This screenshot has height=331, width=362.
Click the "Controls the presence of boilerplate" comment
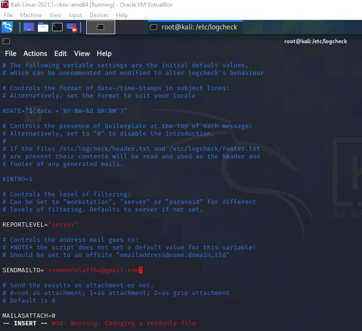point(127,126)
